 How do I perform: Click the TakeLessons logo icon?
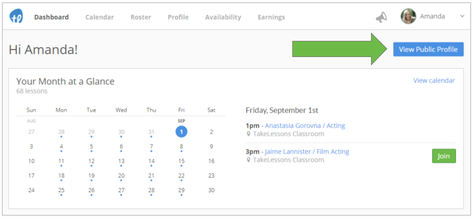(16, 16)
